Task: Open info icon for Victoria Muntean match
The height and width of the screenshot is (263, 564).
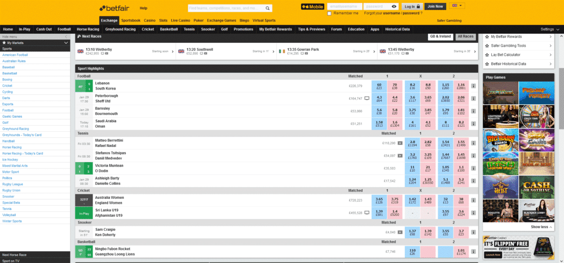Action: coord(473,168)
